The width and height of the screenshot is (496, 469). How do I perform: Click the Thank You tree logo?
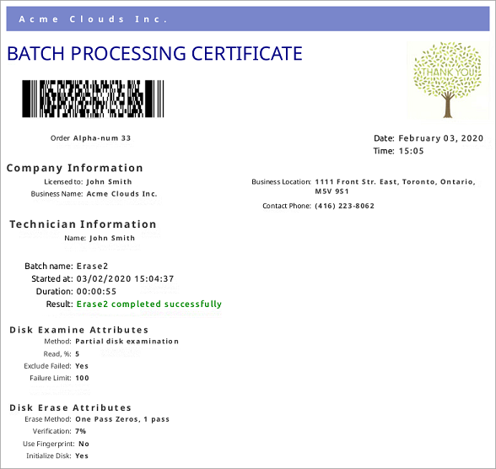[x=448, y=80]
